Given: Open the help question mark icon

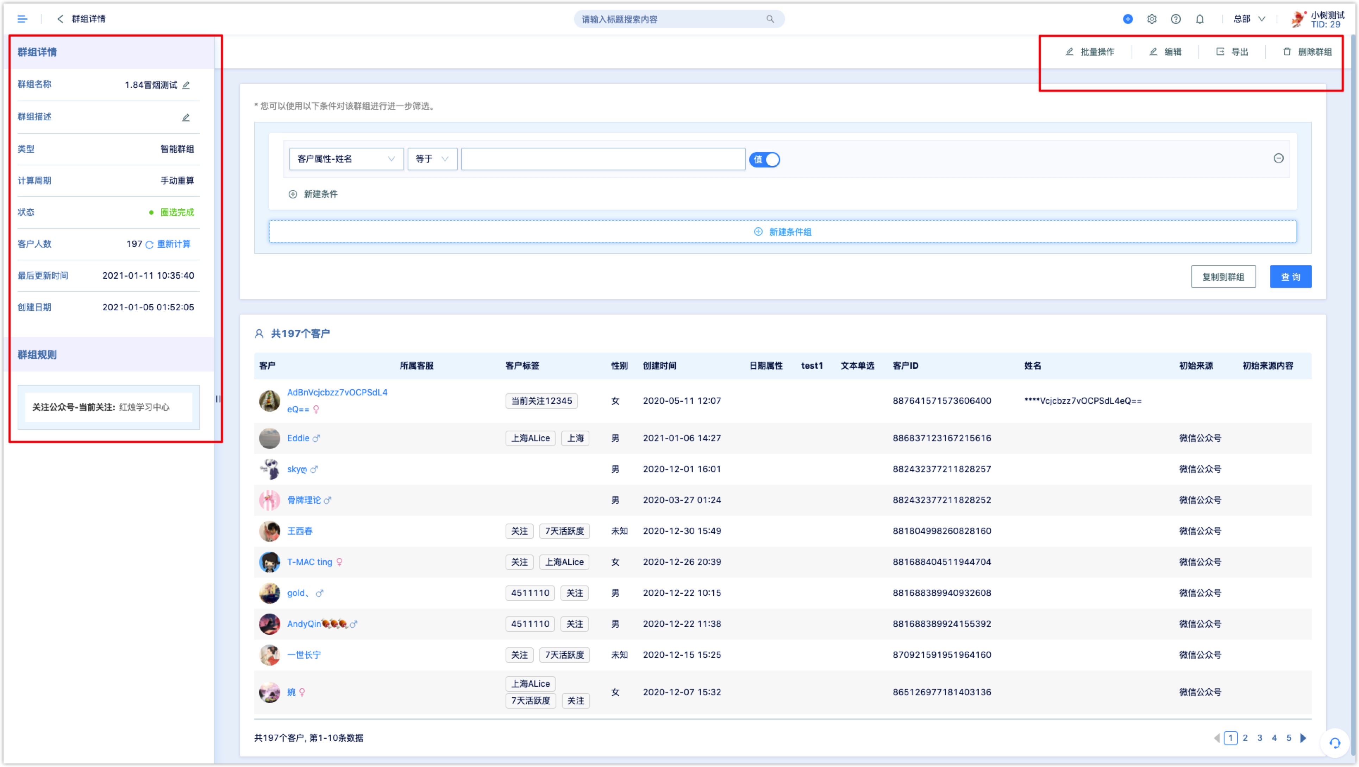Looking at the screenshot, I should [x=1176, y=19].
